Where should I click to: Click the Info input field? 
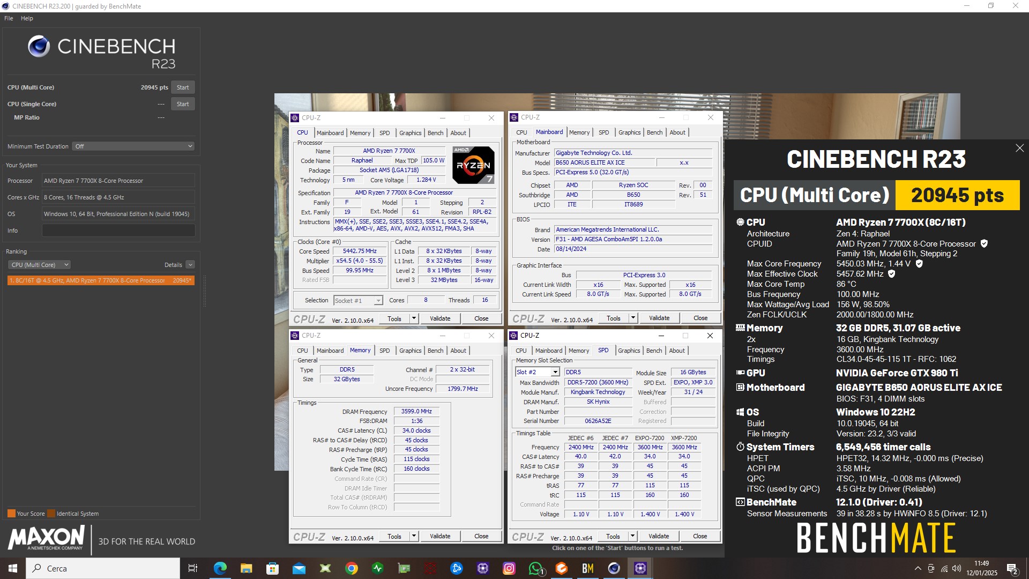(118, 231)
